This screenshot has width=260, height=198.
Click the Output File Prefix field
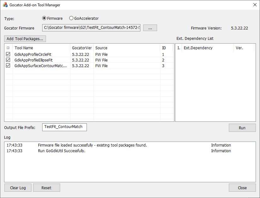[x=64, y=127]
